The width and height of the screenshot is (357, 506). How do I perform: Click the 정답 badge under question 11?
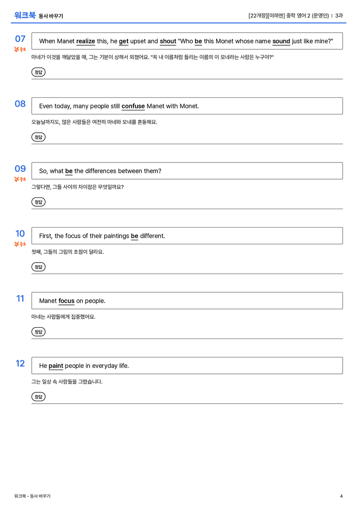click(x=38, y=331)
